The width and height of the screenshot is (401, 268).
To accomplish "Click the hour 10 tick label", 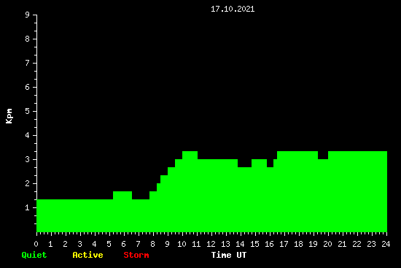I will coord(182,244).
